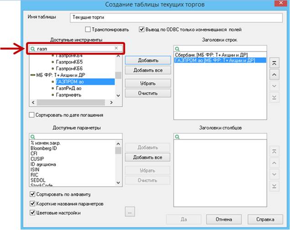Move selected row header down one position
Screen dimensions: 290x230
pos(274,86)
